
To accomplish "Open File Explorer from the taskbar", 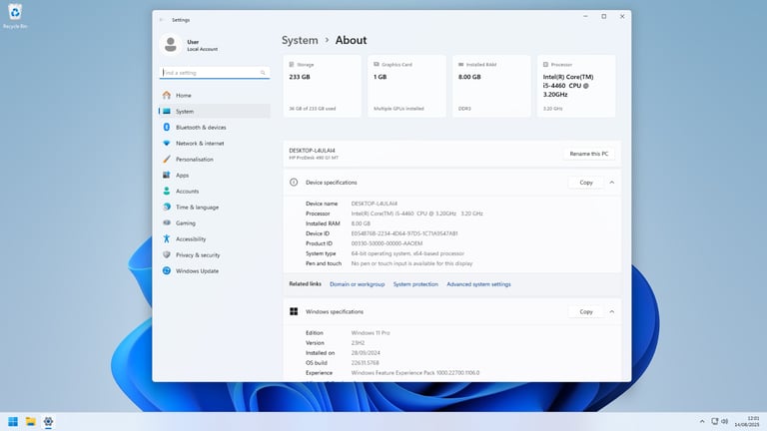I will pos(31,422).
